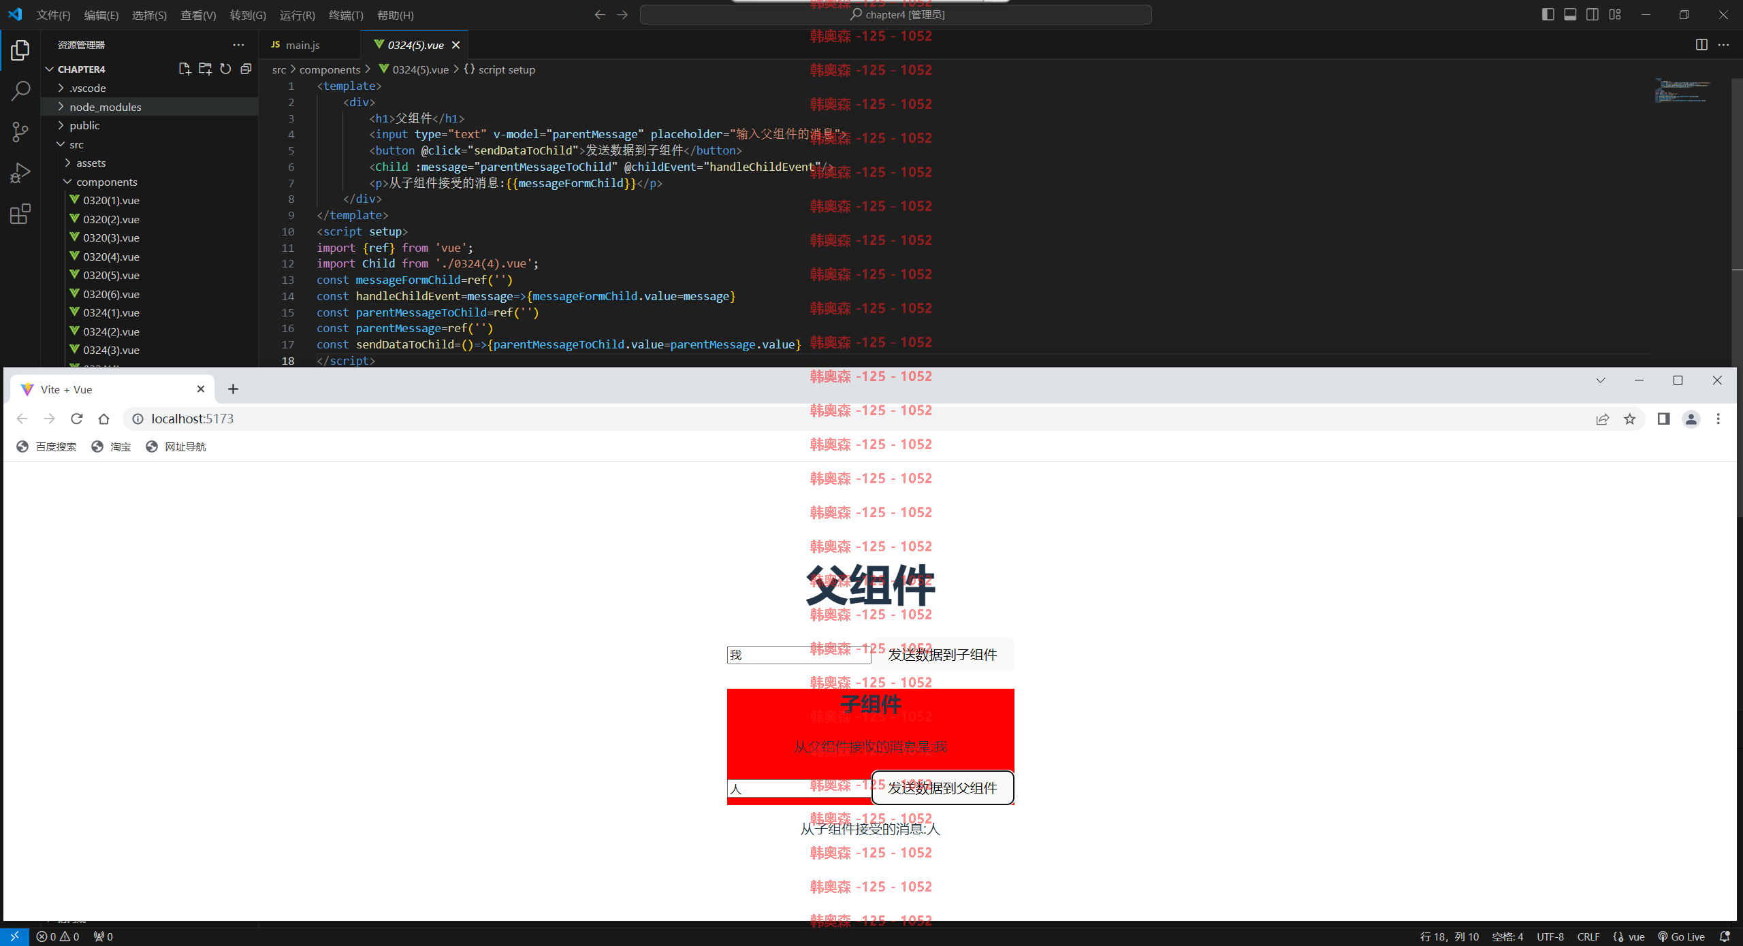This screenshot has height=946, width=1743.
Task: Open notifications bell in status bar
Action: (x=1725, y=936)
